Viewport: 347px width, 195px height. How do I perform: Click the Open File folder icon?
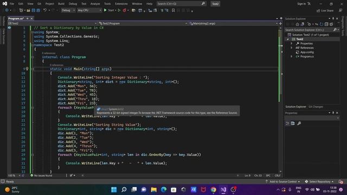[x=28, y=10]
